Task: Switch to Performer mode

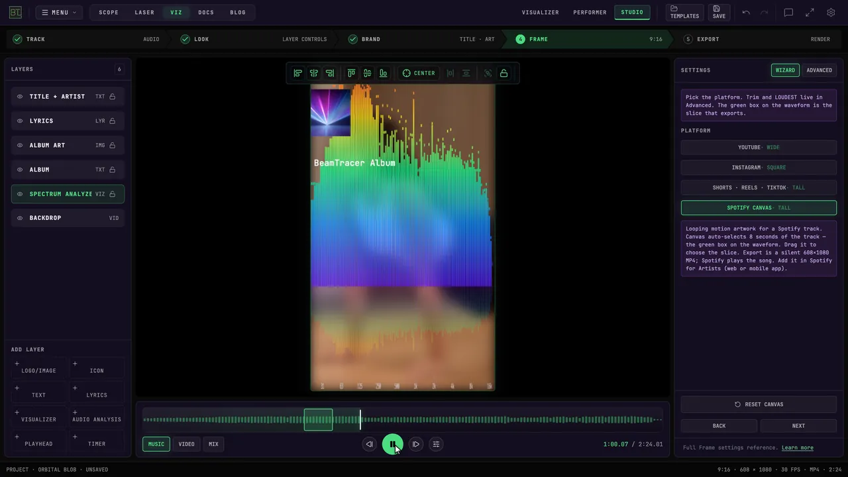Action: (x=590, y=12)
